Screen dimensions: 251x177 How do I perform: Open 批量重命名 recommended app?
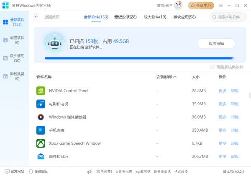162,172
